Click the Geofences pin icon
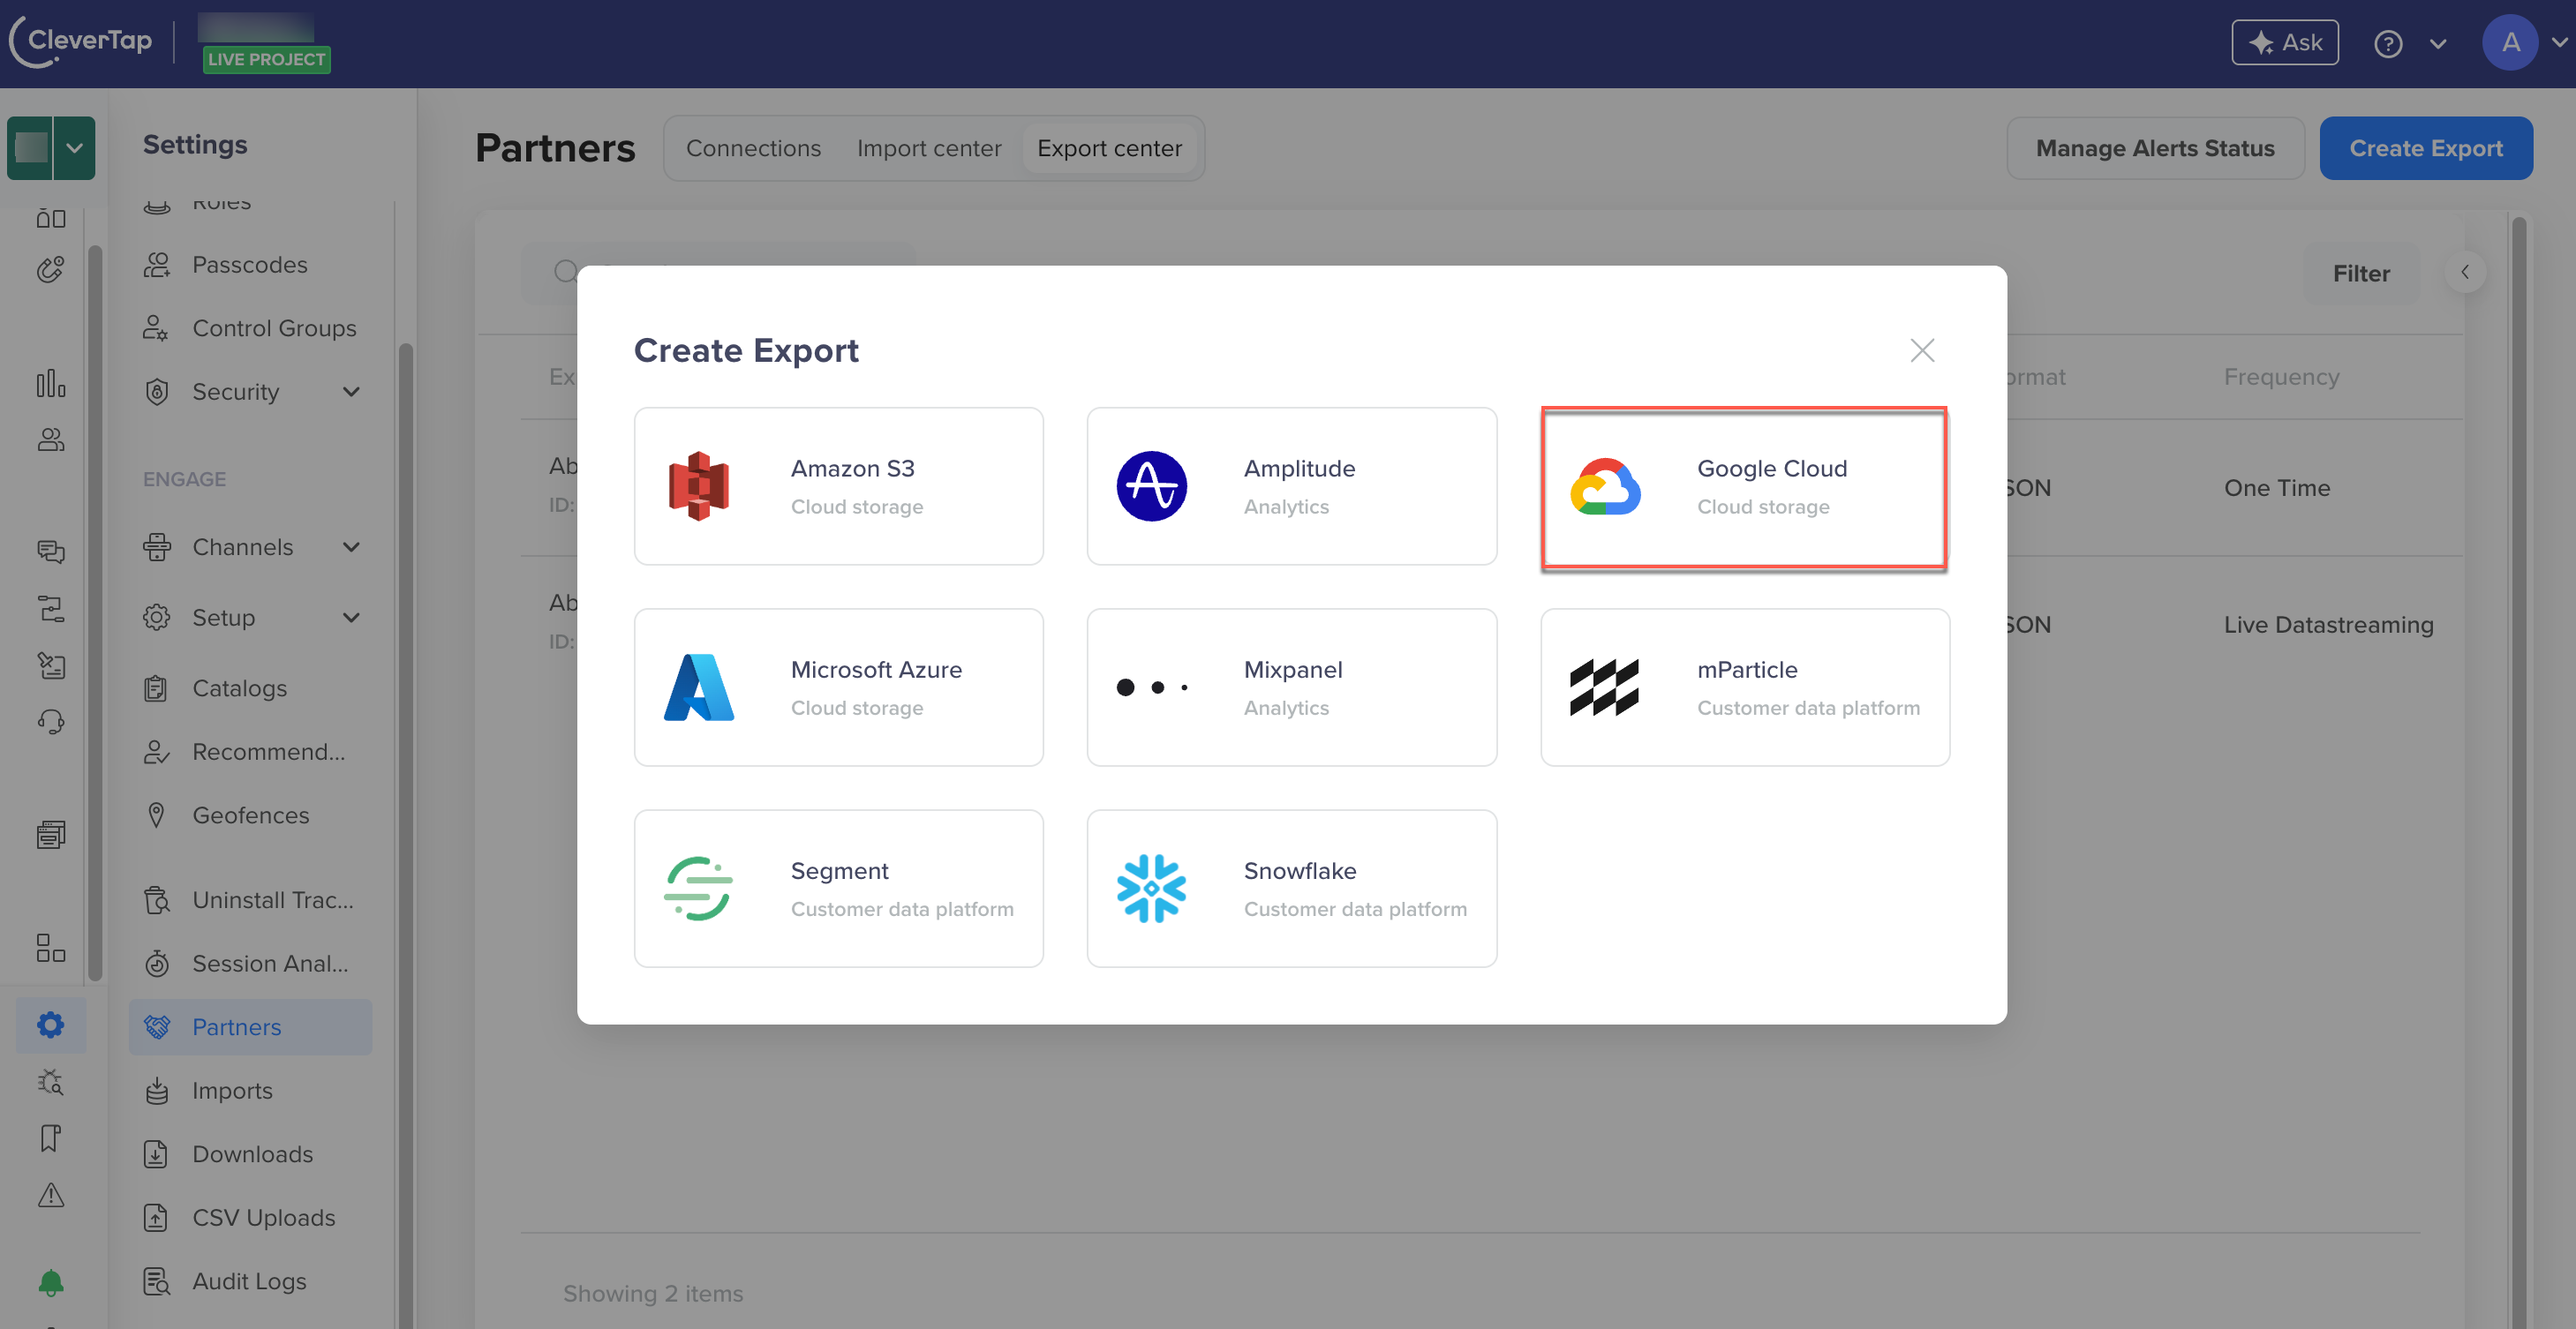This screenshot has width=2576, height=1329. [x=156, y=815]
